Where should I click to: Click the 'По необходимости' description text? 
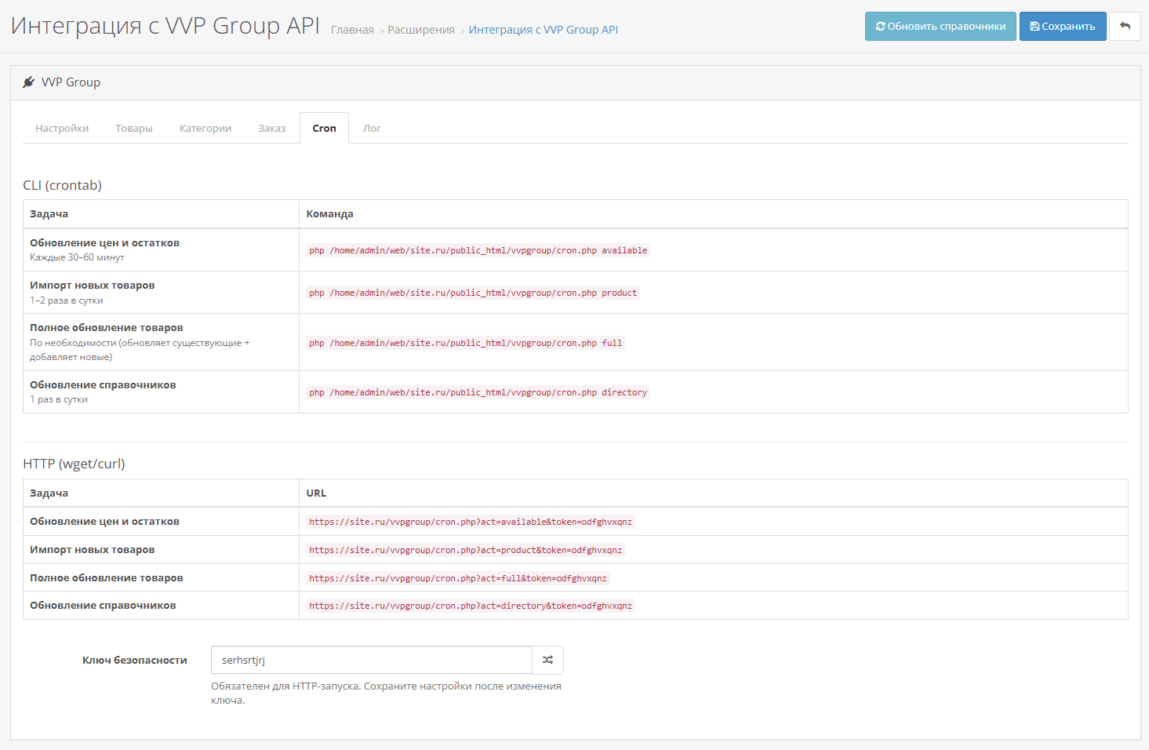140,350
